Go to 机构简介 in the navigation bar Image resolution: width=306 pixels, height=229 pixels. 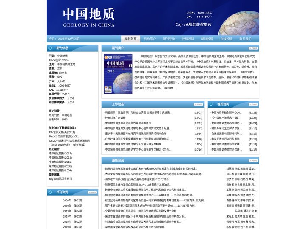150,39
